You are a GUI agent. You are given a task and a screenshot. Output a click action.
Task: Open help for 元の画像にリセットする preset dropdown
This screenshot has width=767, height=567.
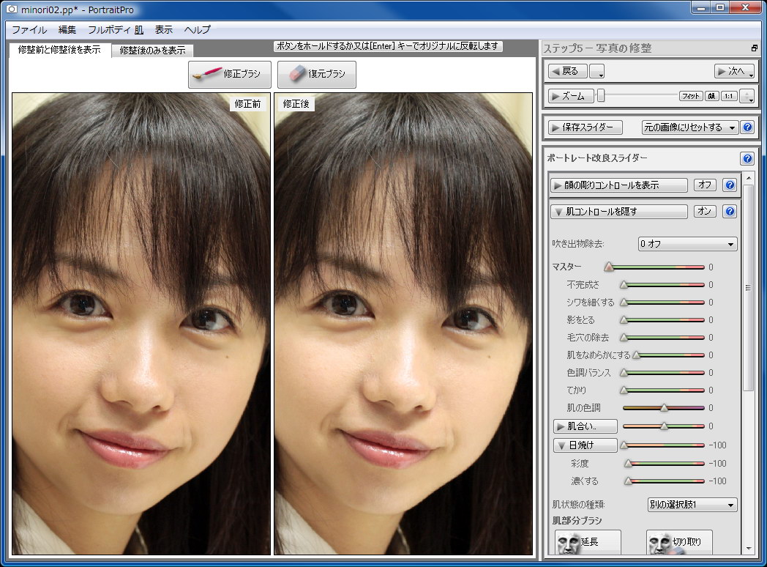click(747, 127)
